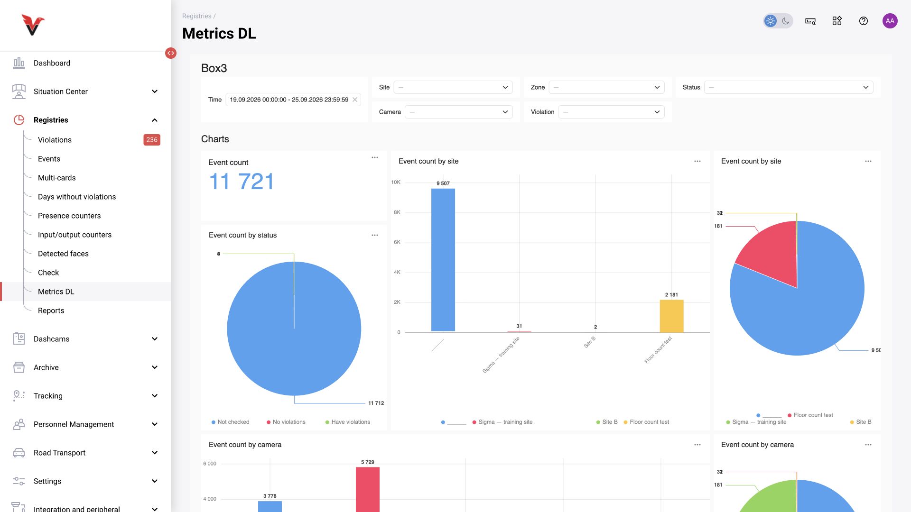The height and width of the screenshot is (512, 911).
Task: Open the camera search icon in header
Action: point(810,21)
